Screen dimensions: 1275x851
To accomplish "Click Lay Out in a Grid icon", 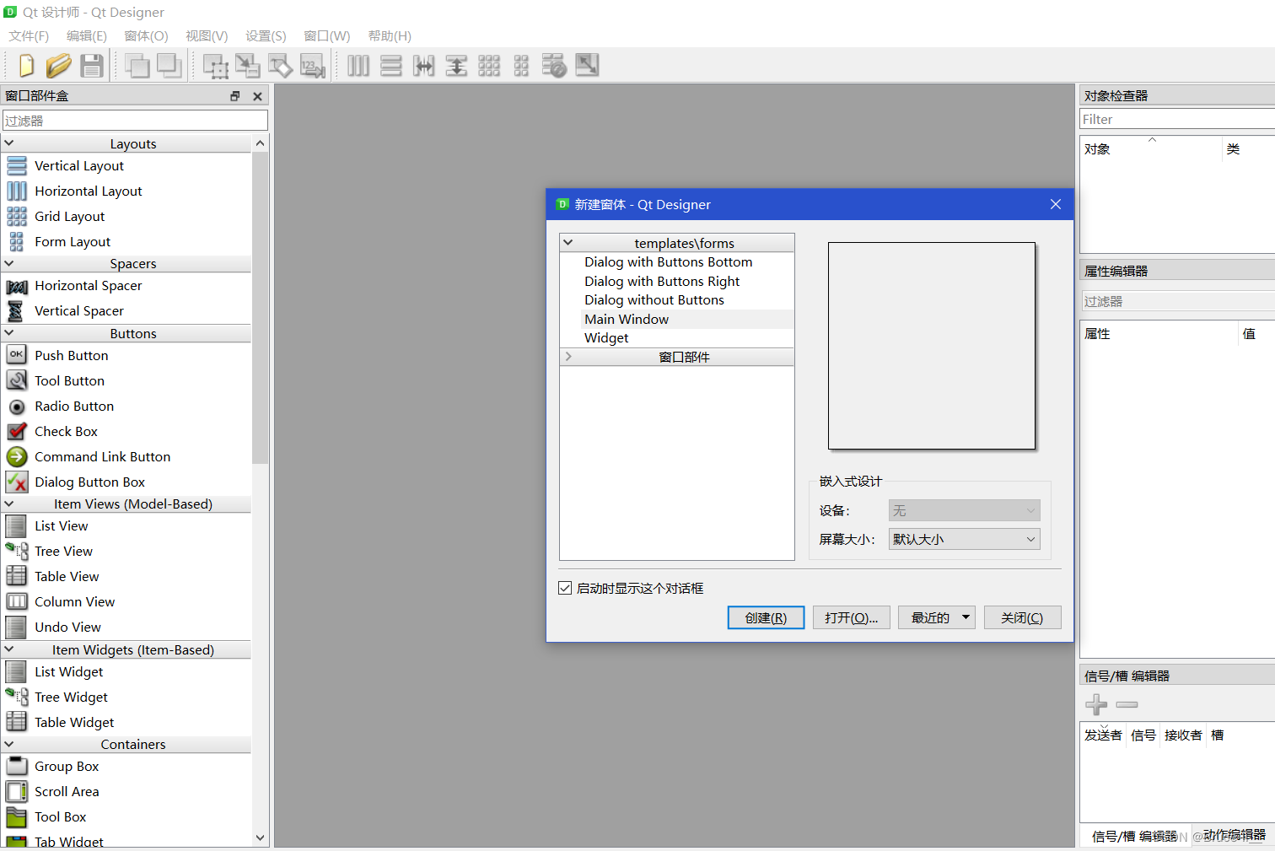I will pos(489,65).
